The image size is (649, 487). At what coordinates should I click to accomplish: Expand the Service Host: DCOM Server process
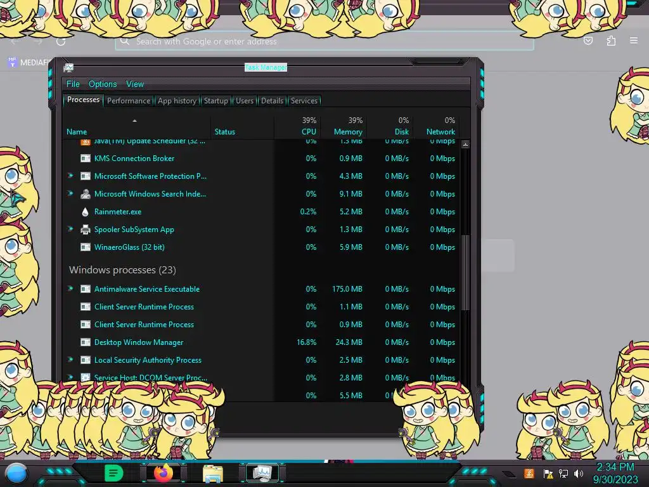click(x=70, y=377)
